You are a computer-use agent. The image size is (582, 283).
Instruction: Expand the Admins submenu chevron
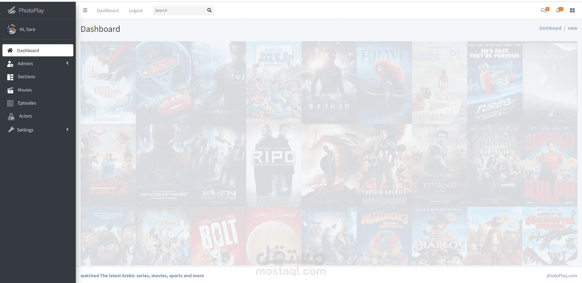tap(67, 63)
